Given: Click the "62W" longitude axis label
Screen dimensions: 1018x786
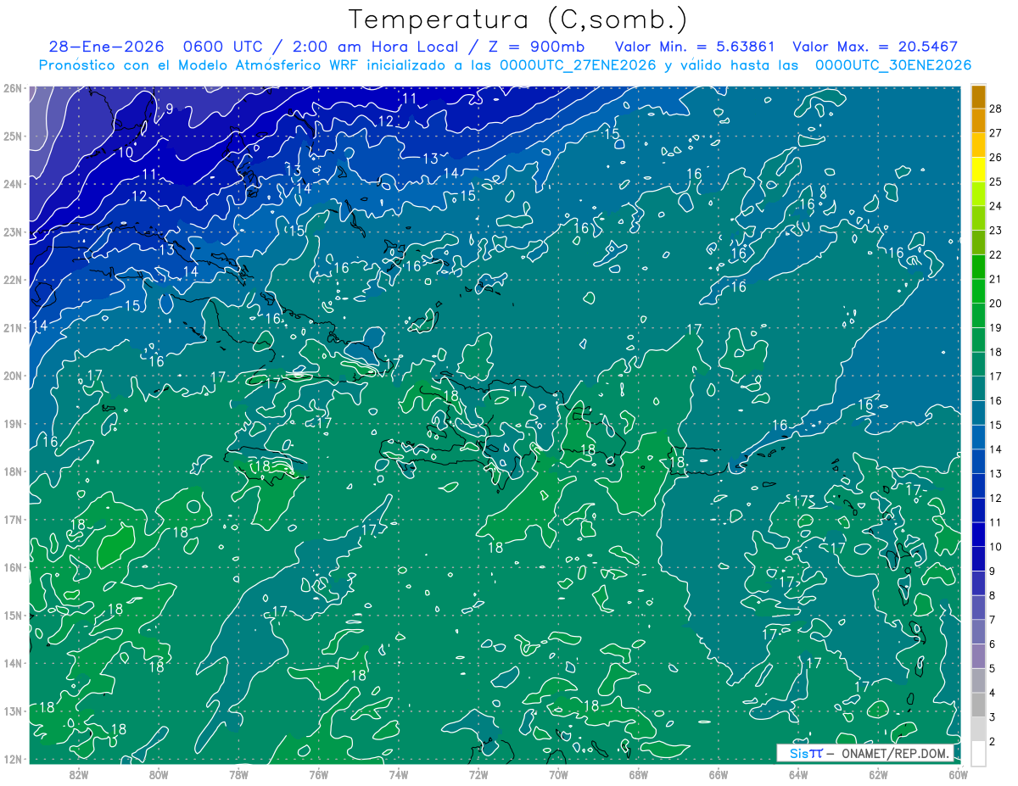Looking at the screenshot, I should (878, 774).
